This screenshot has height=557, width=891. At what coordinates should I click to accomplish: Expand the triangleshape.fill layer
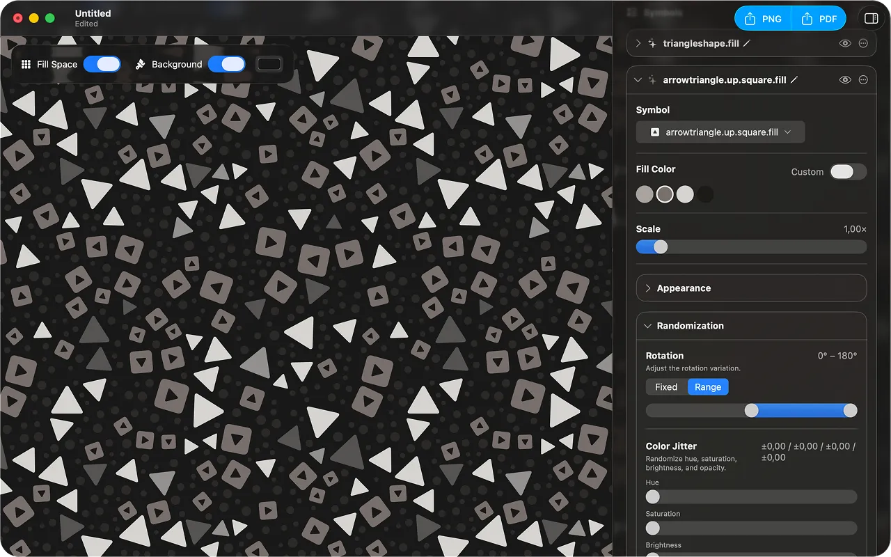pos(638,43)
